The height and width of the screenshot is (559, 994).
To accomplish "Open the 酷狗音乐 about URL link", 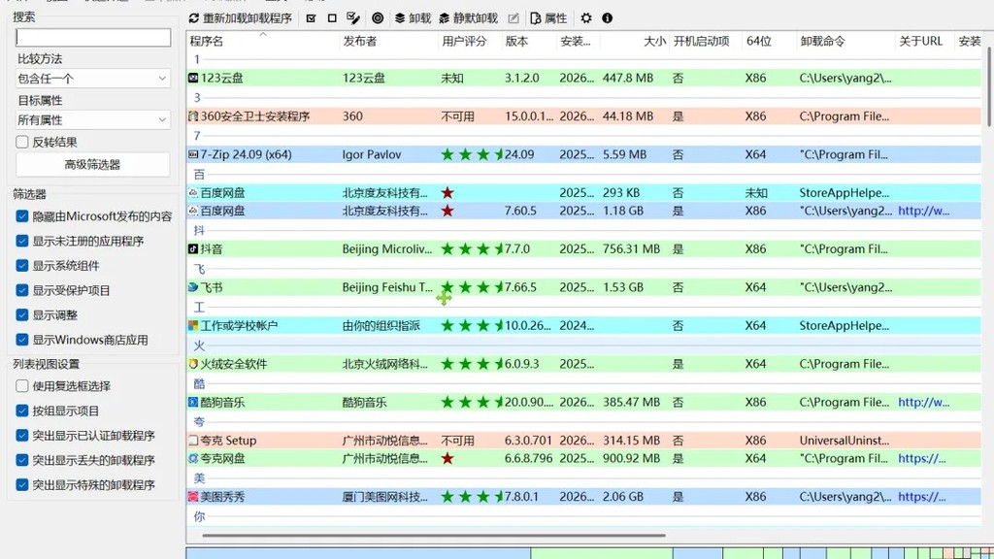I will coord(924,402).
